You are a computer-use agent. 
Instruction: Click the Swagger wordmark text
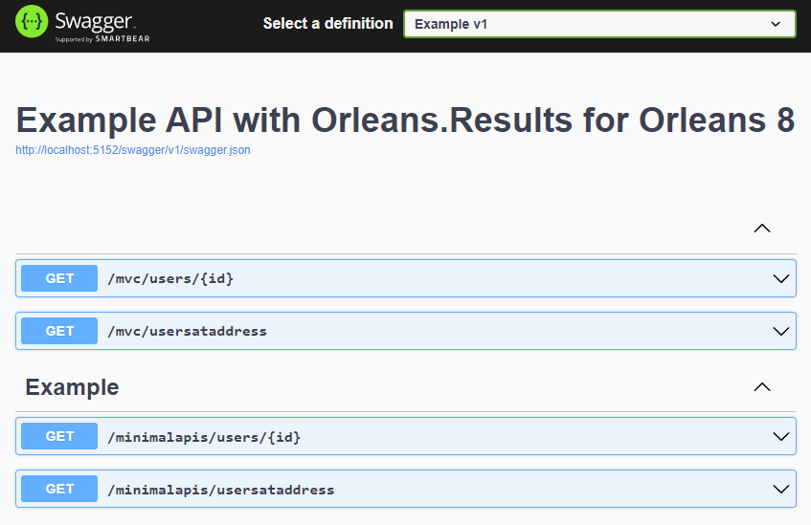click(x=94, y=22)
